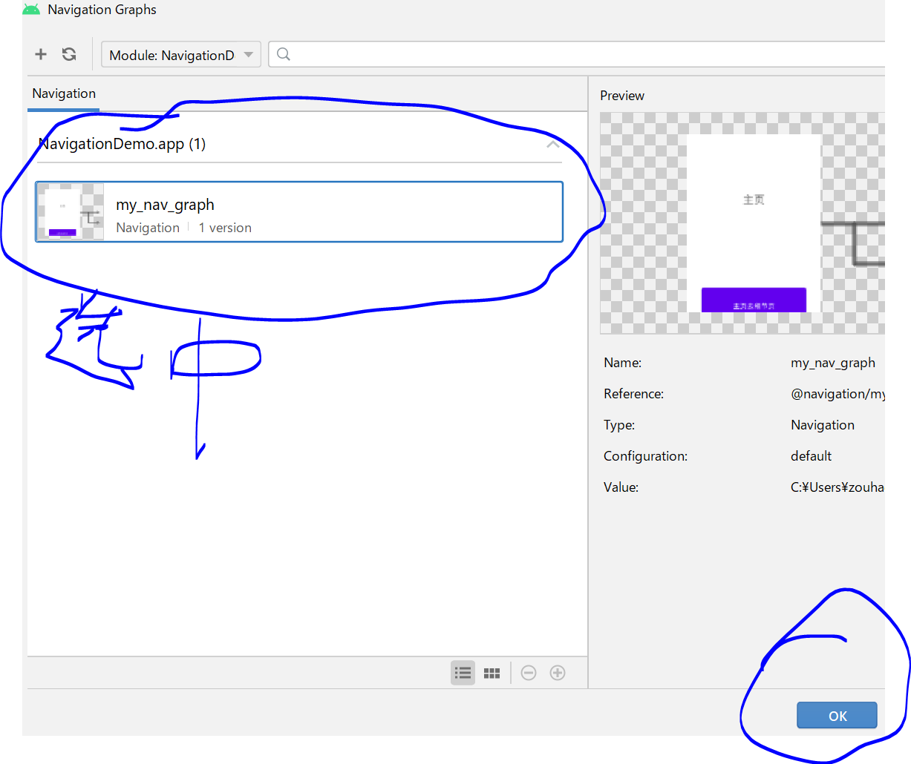
Task: Collapse the NavigationDemo.app section chevron
Action: pos(552,144)
